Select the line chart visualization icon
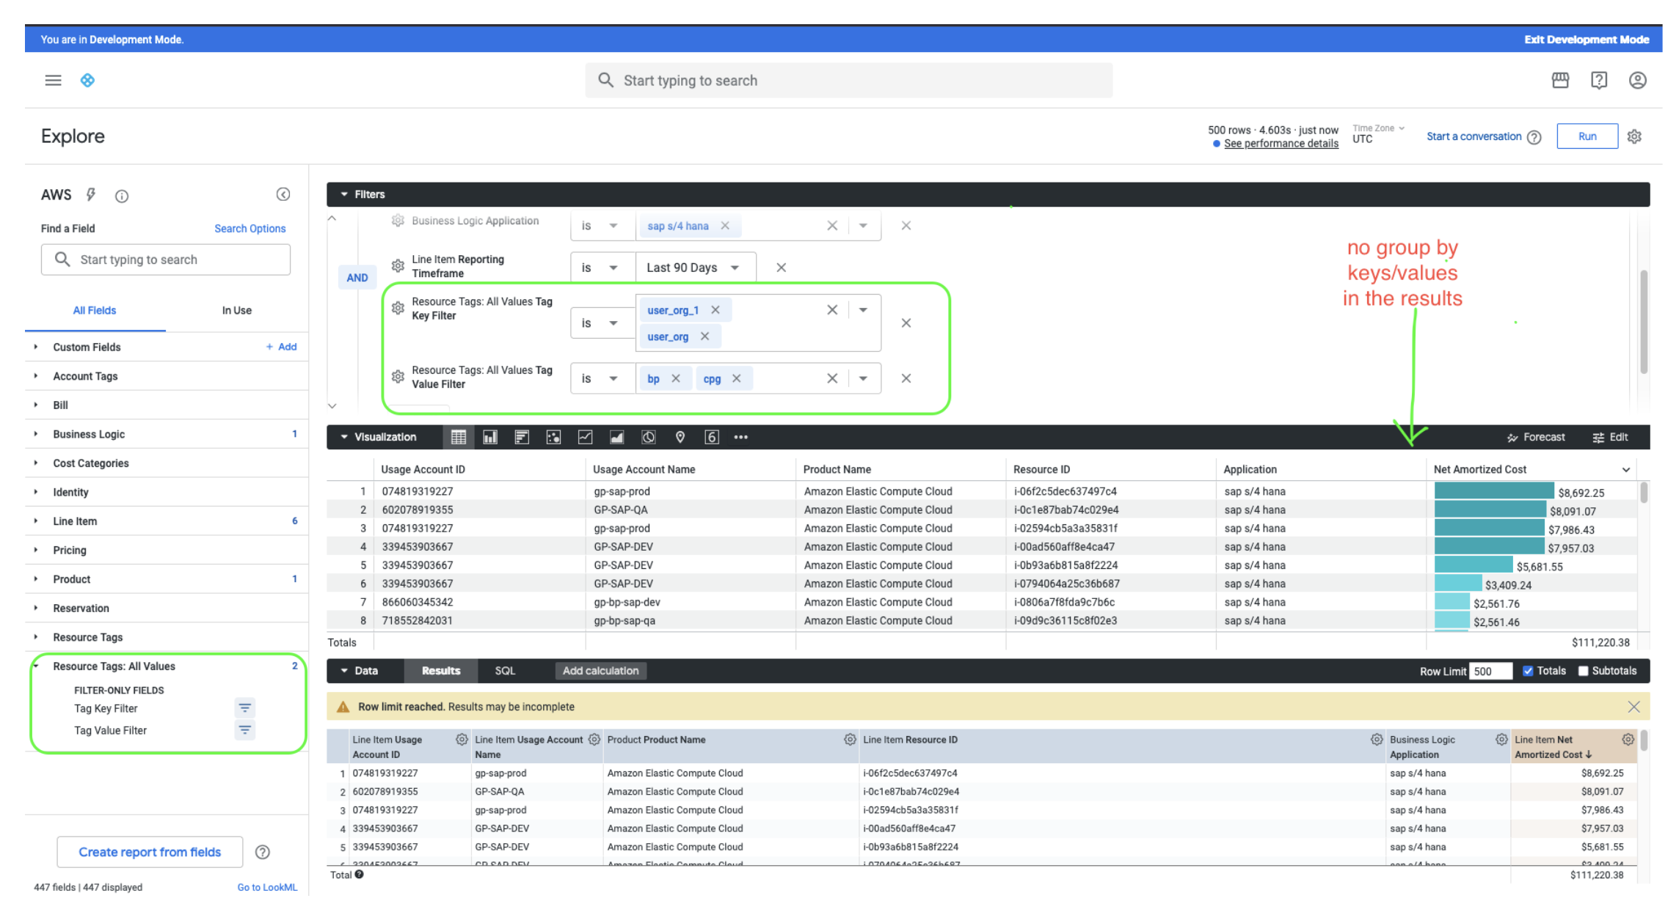Screen dimensions: 1679x912 (x=585, y=438)
